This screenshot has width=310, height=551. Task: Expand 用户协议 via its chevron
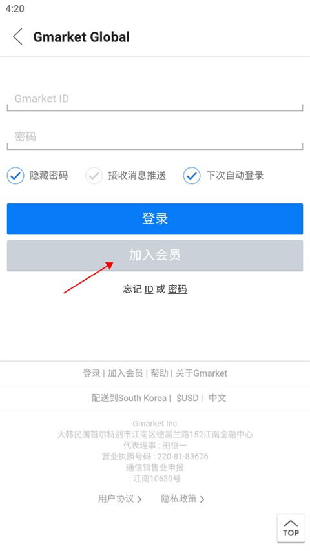pos(139,499)
